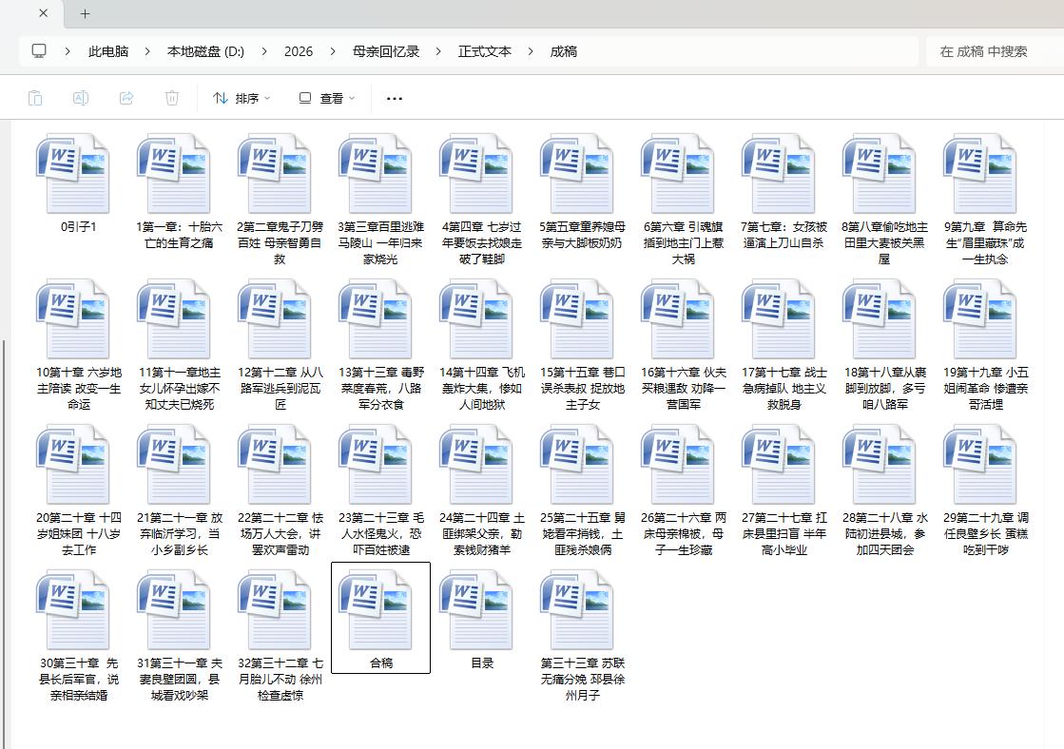
Task: Open the 正式文本 breadcrumb folder
Action: click(x=485, y=51)
